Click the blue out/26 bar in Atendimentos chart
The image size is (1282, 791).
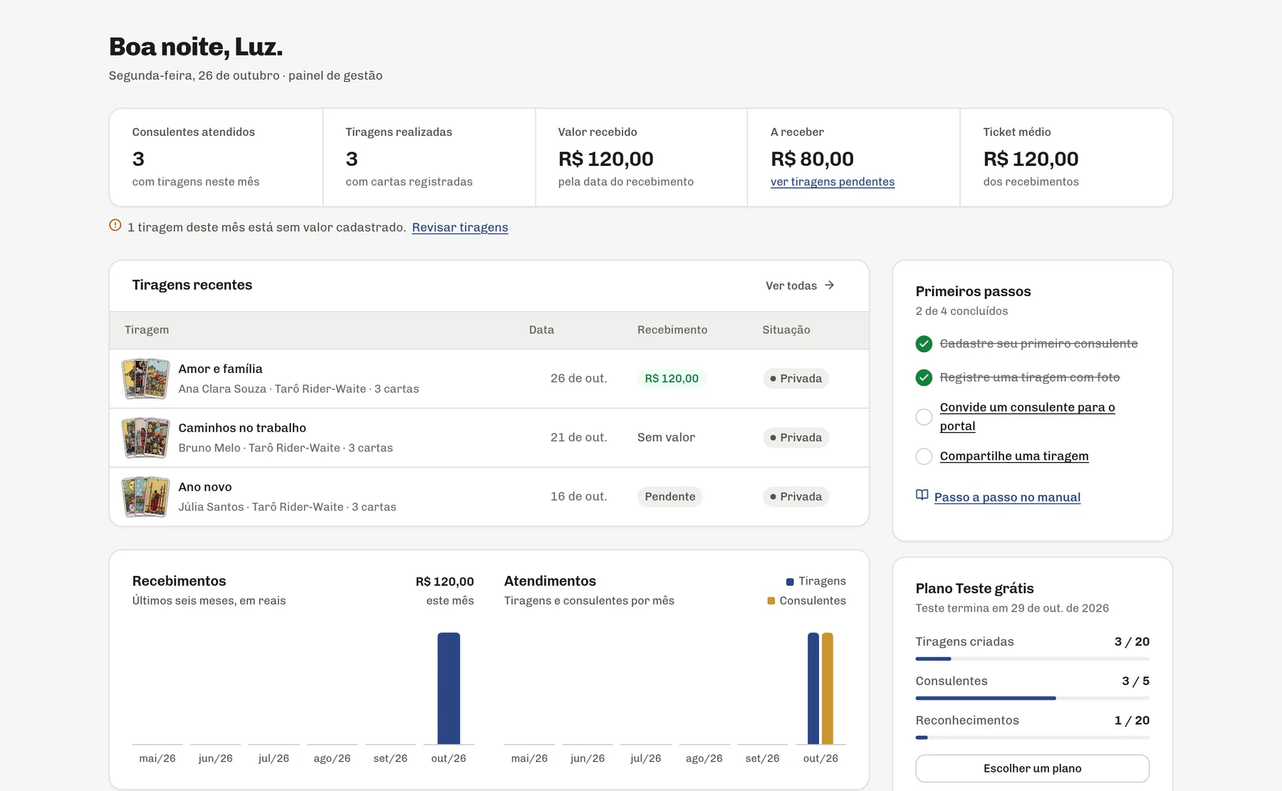(x=813, y=688)
